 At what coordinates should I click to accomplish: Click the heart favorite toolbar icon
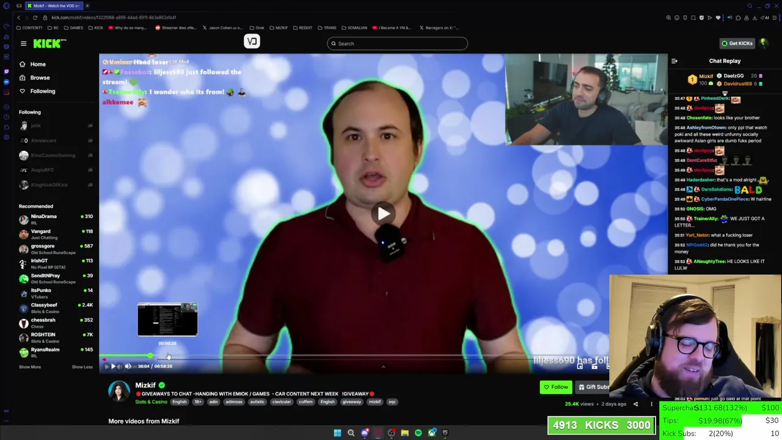point(718,18)
